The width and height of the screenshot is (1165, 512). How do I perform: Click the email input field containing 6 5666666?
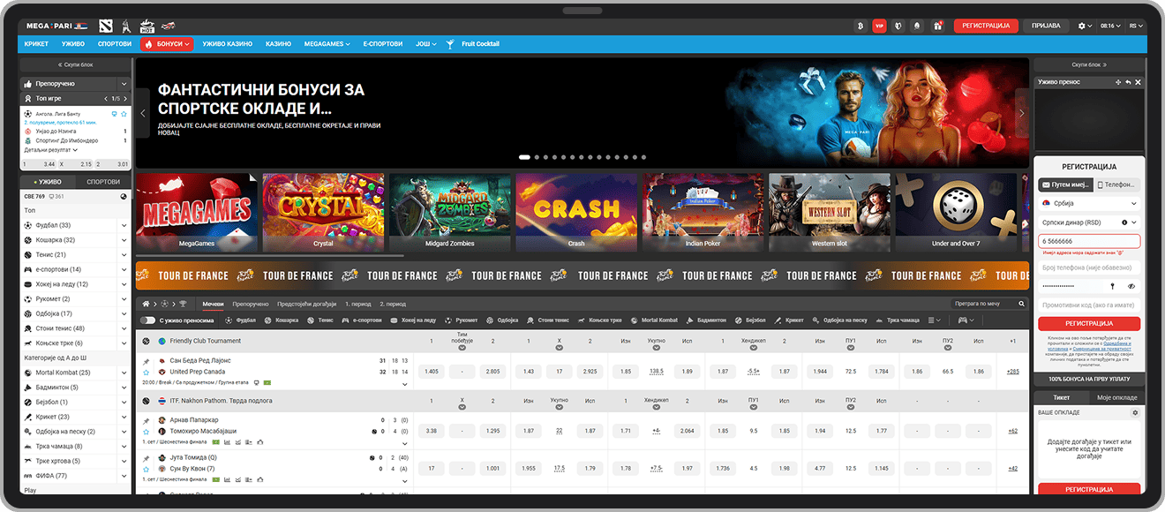tap(1089, 241)
